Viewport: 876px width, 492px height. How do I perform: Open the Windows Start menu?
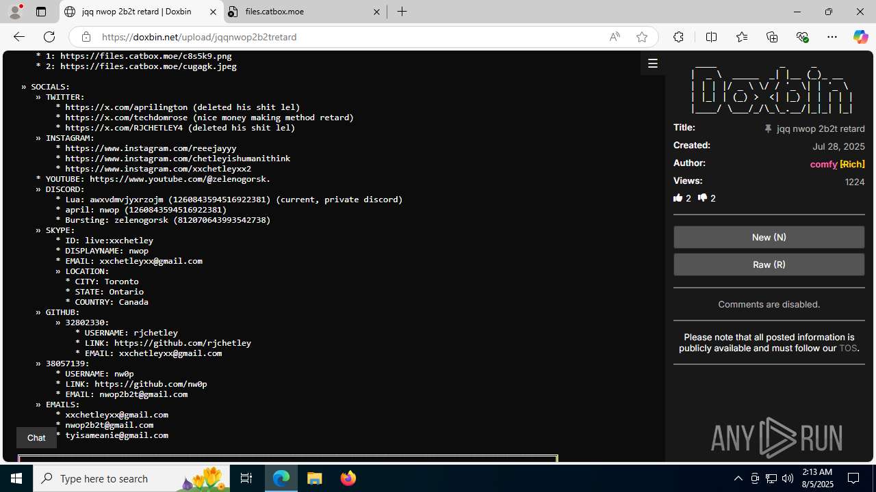click(16, 478)
